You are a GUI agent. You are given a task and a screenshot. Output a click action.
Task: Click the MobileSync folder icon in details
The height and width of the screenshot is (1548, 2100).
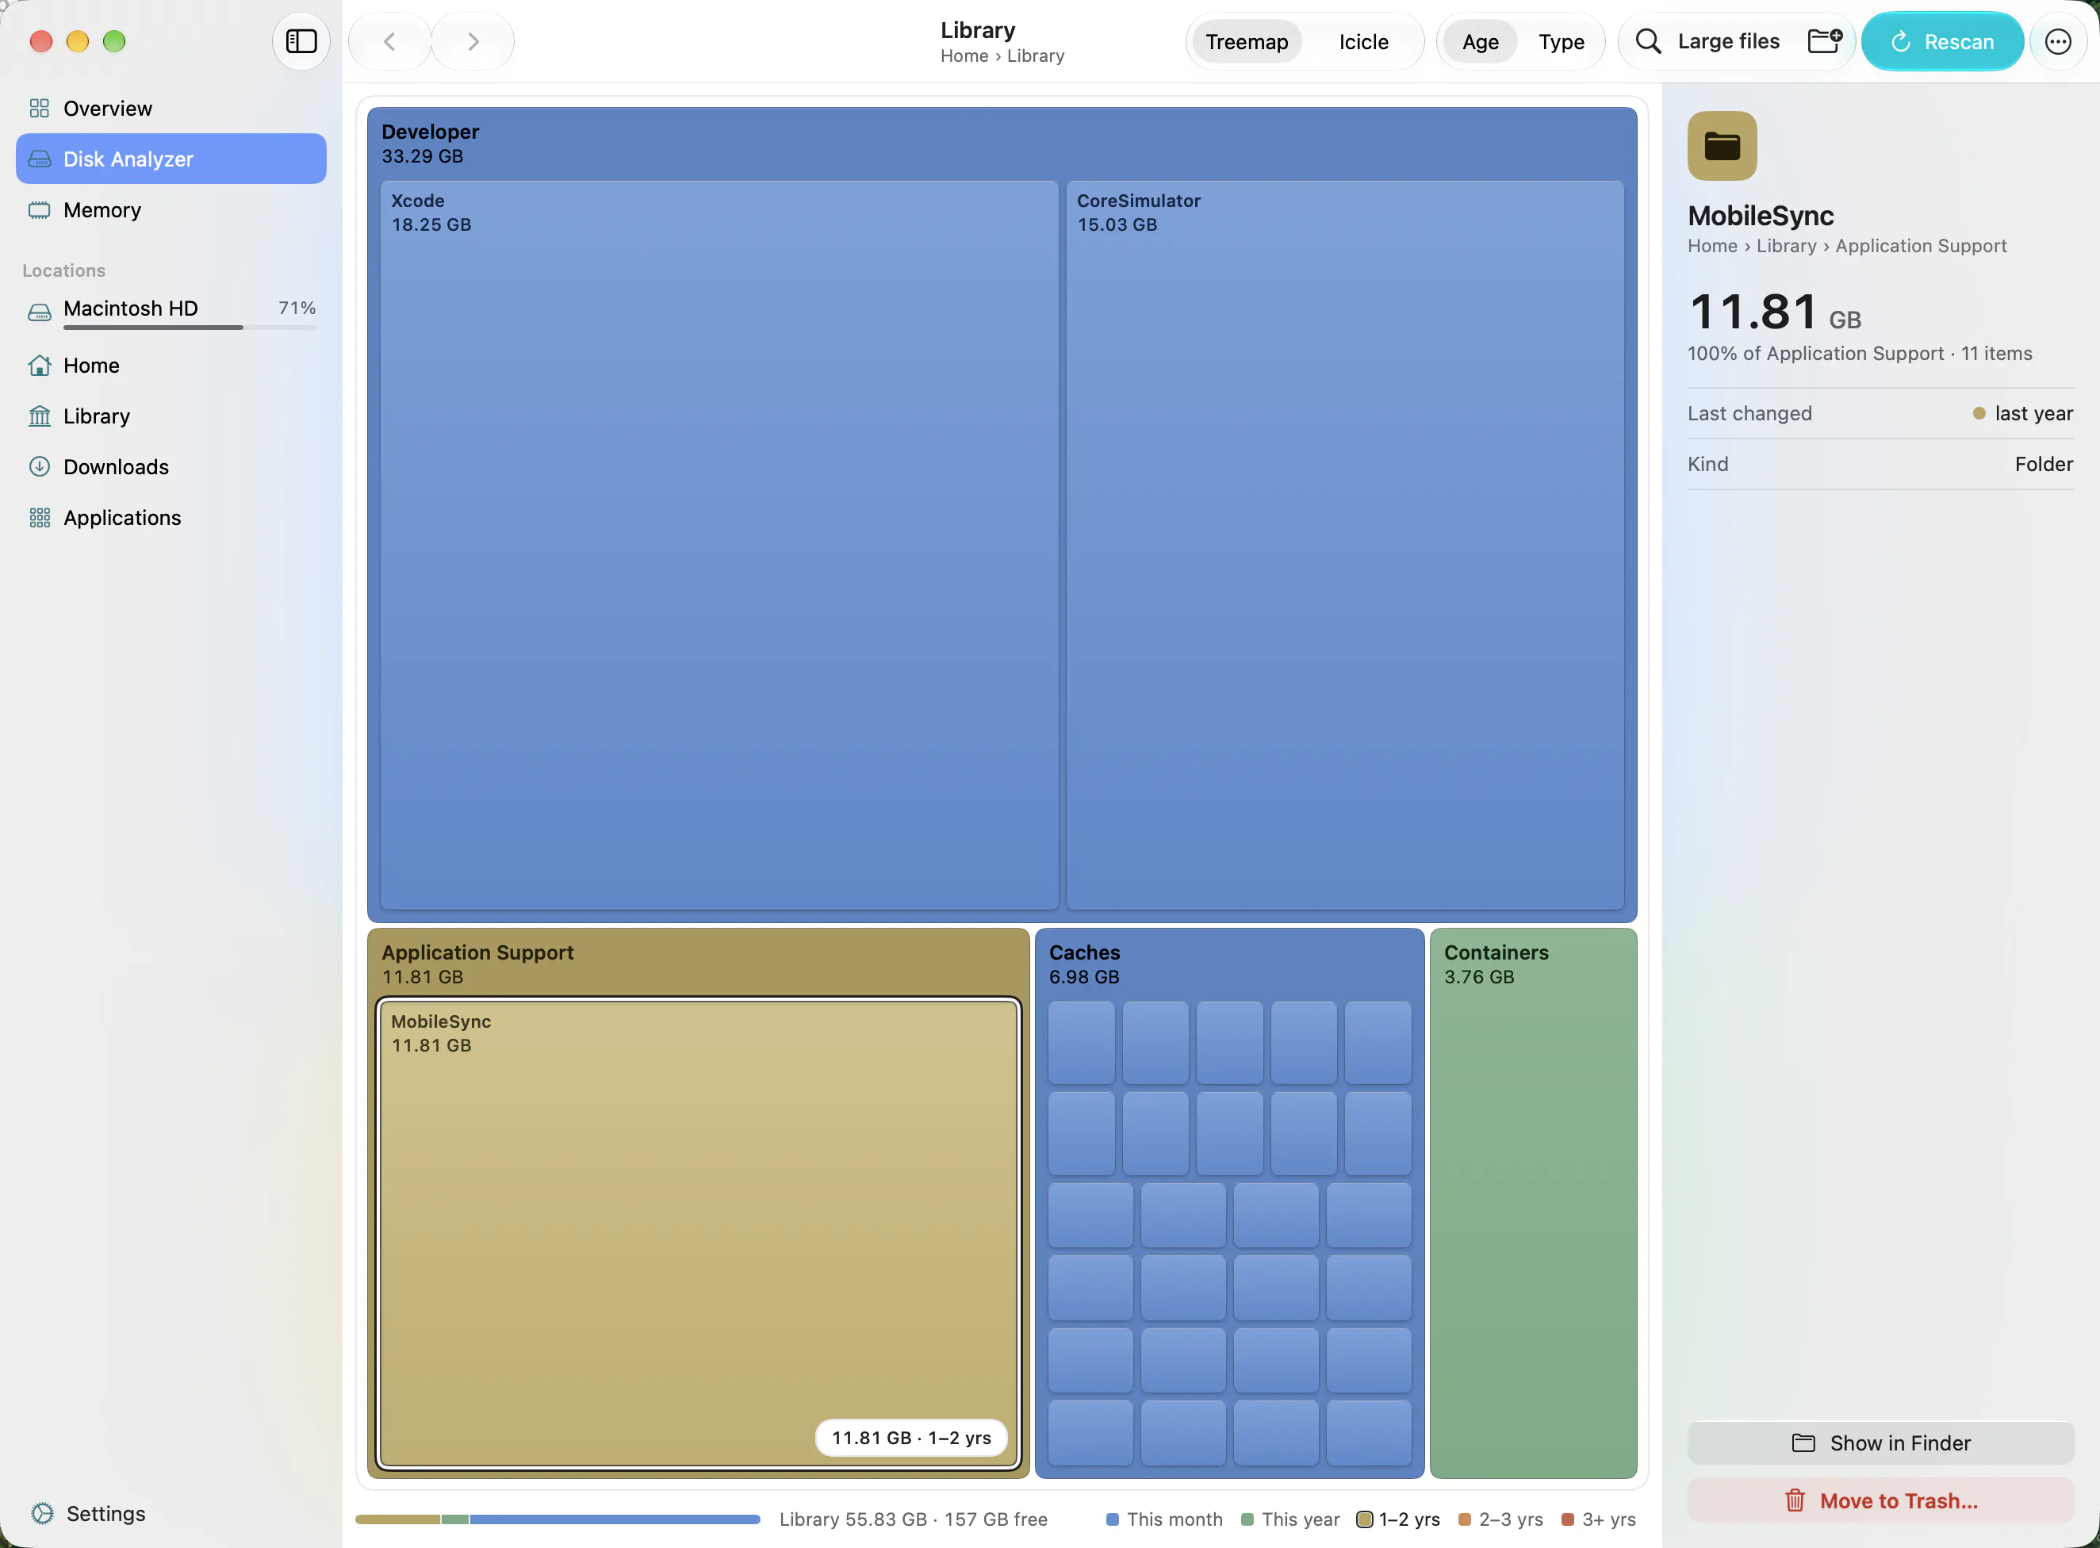[x=1722, y=146]
